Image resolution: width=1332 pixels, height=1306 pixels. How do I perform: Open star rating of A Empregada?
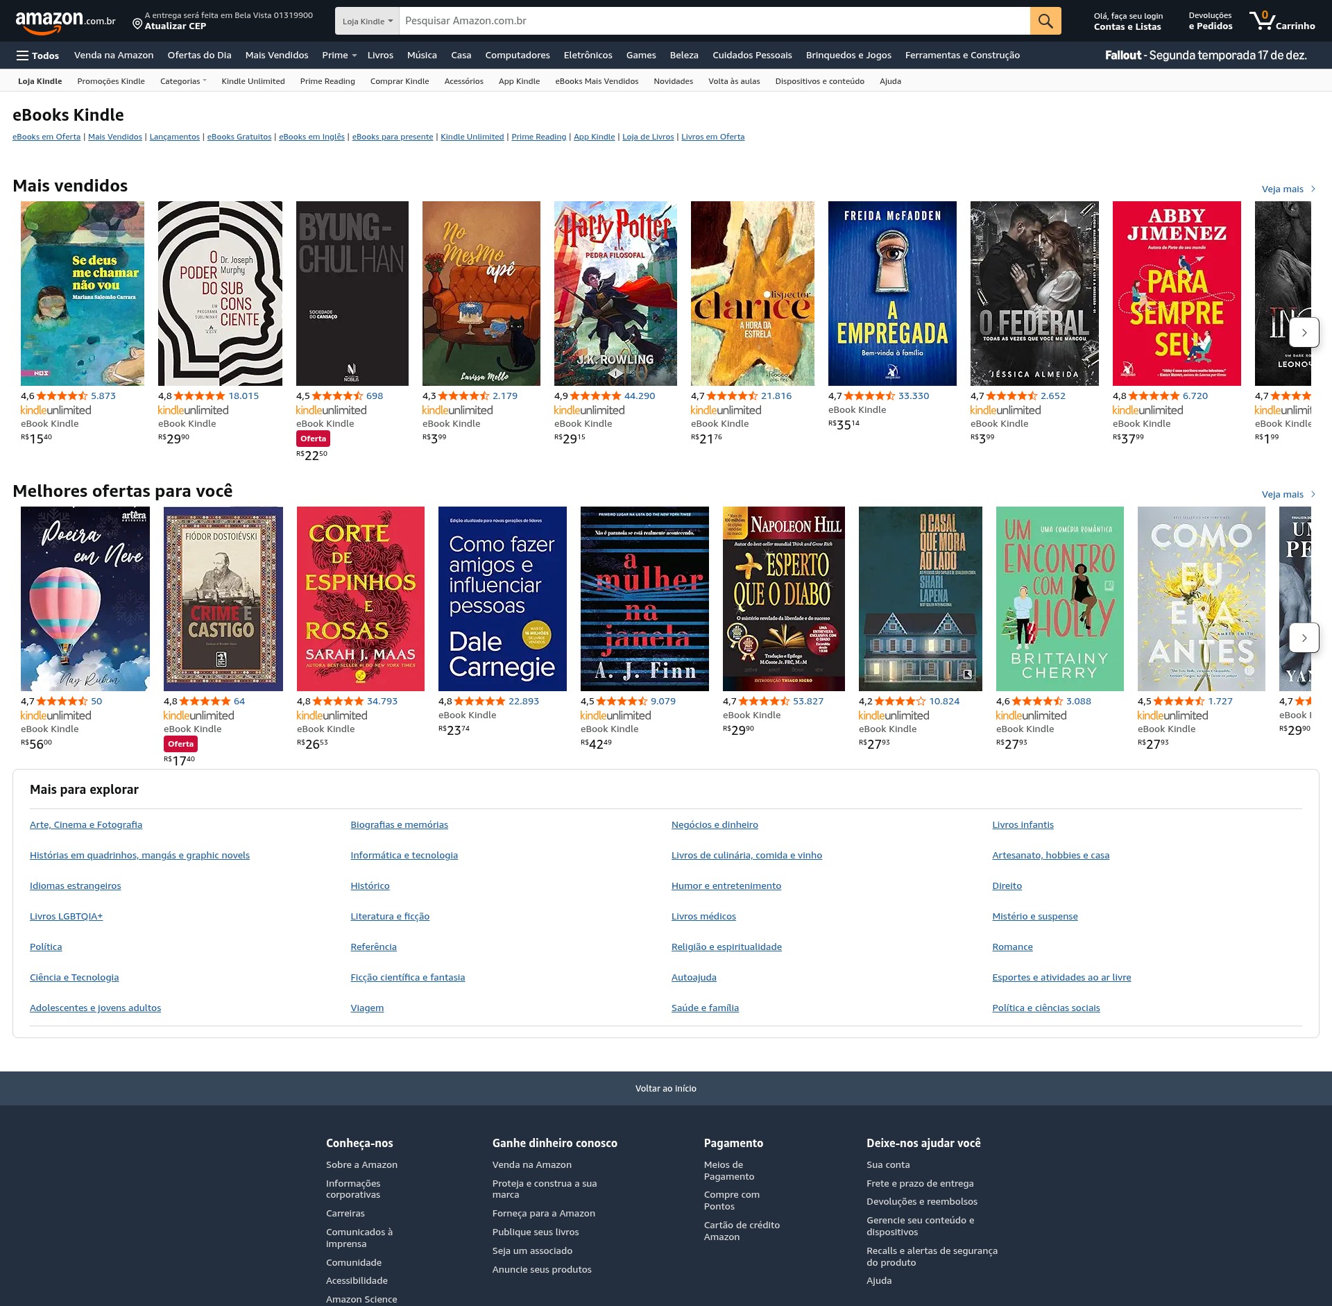point(869,396)
